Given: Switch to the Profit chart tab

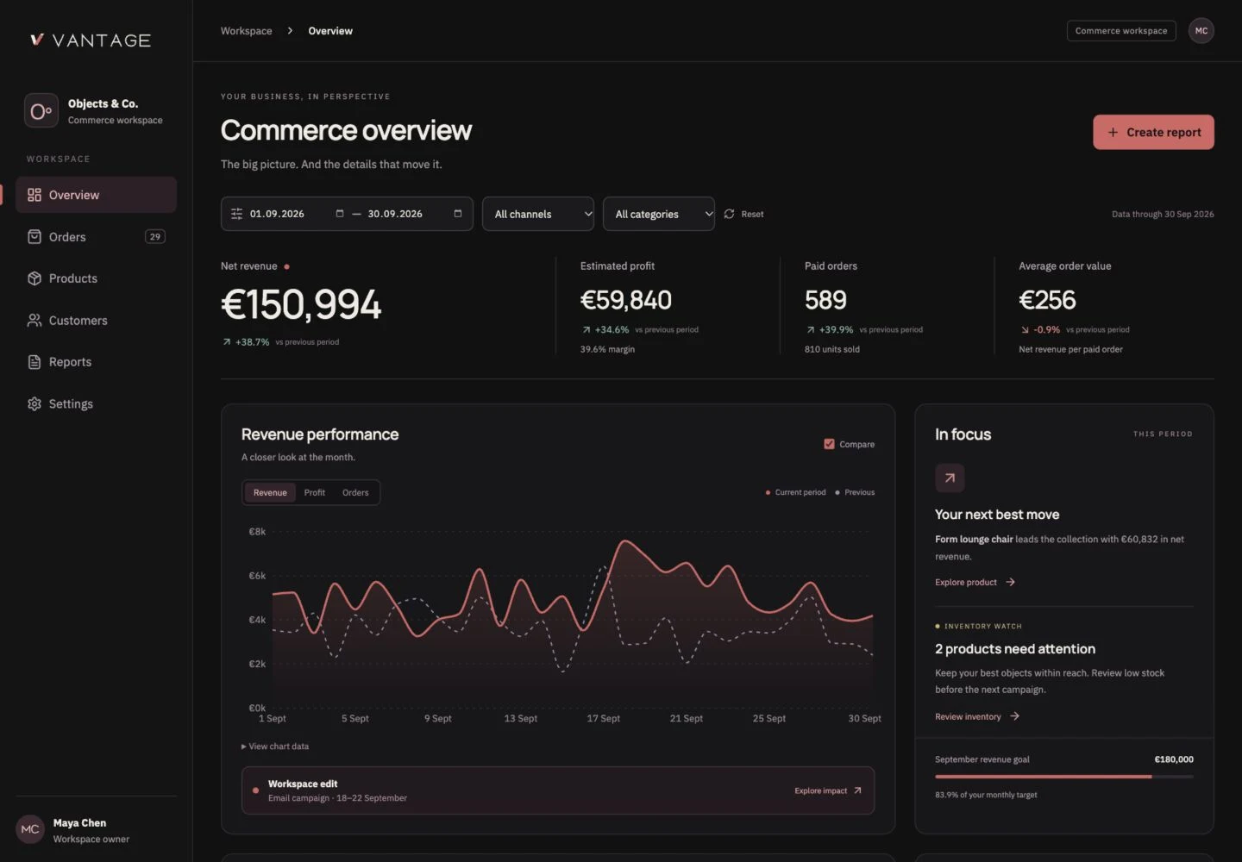Looking at the screenshot, I should coord(315,492).
